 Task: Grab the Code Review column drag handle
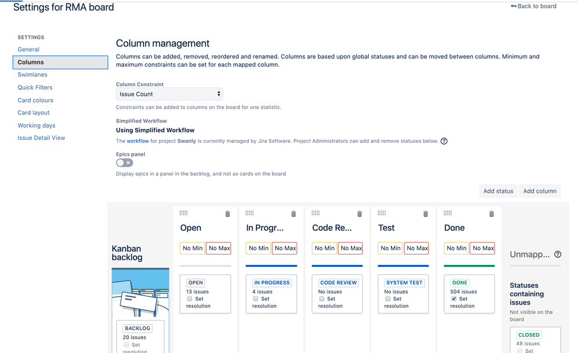tap(315, 213)
